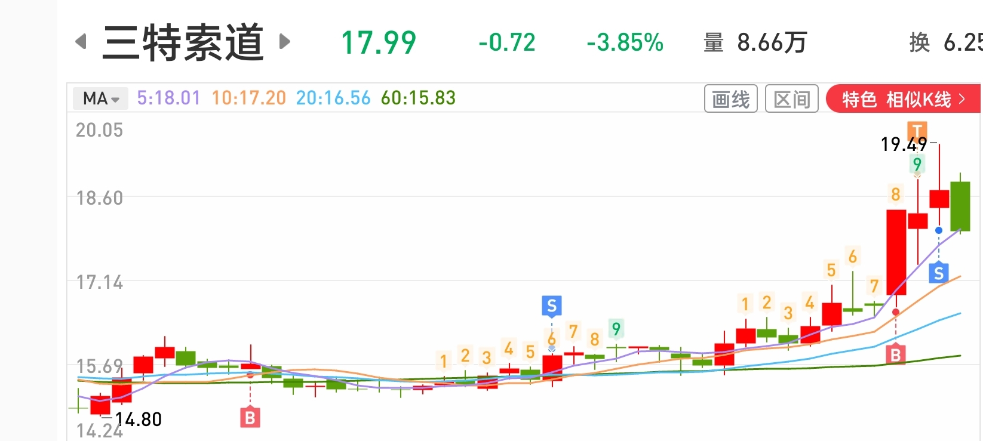The image size is (983, 441).
Task: Tap the orange 8 above the tallest red candle
Action: point(895,194)
